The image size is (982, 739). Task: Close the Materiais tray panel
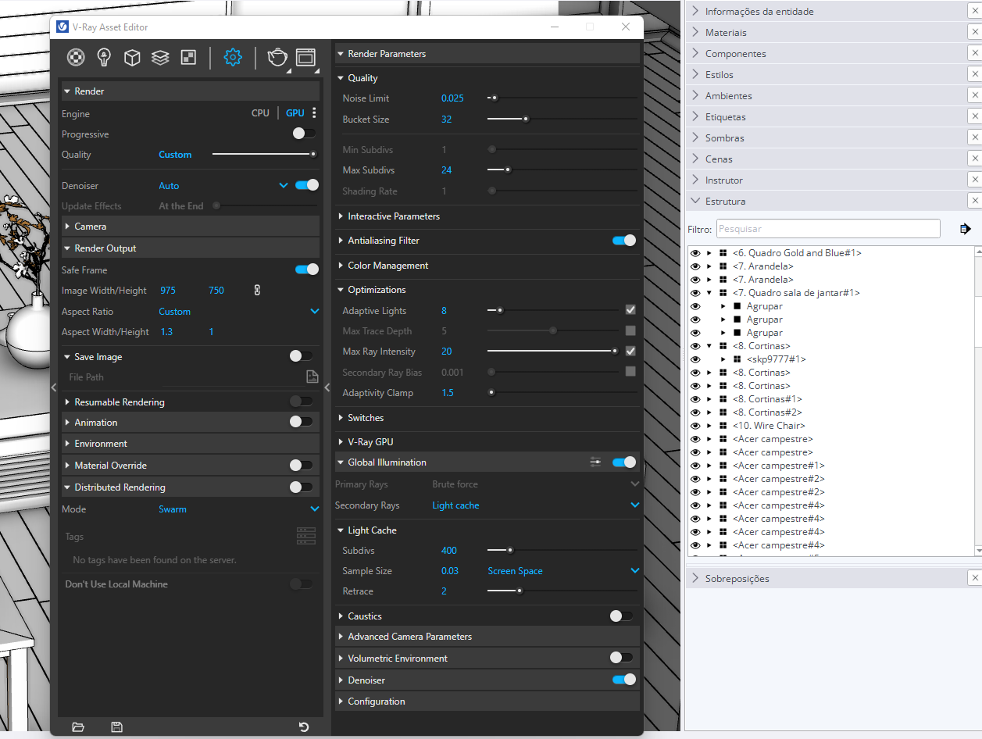coord(974,33)
